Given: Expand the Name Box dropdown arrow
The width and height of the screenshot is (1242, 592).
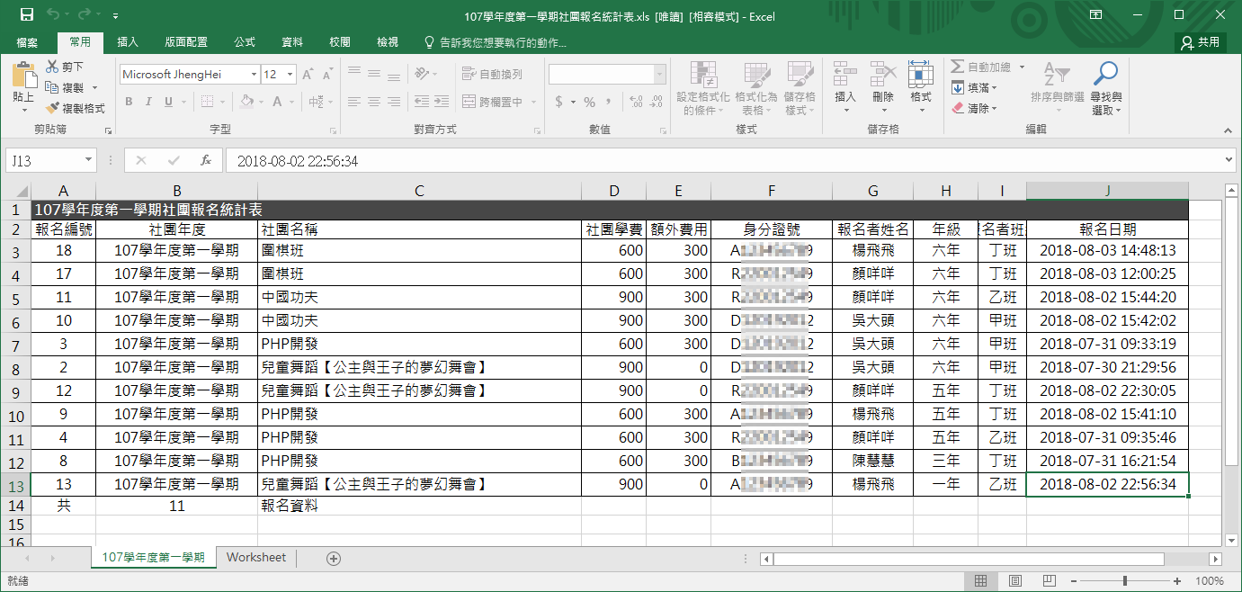Looking at the screenshot, I should [88, 161].
